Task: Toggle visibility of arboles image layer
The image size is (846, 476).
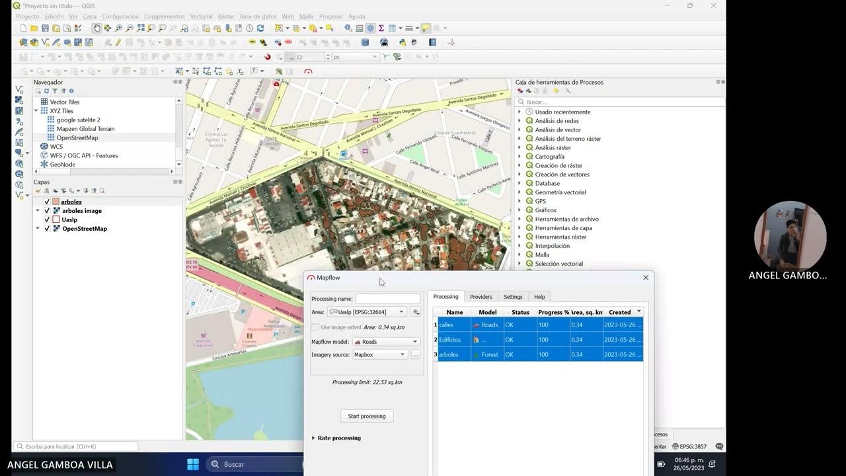Action: [47, 211]
